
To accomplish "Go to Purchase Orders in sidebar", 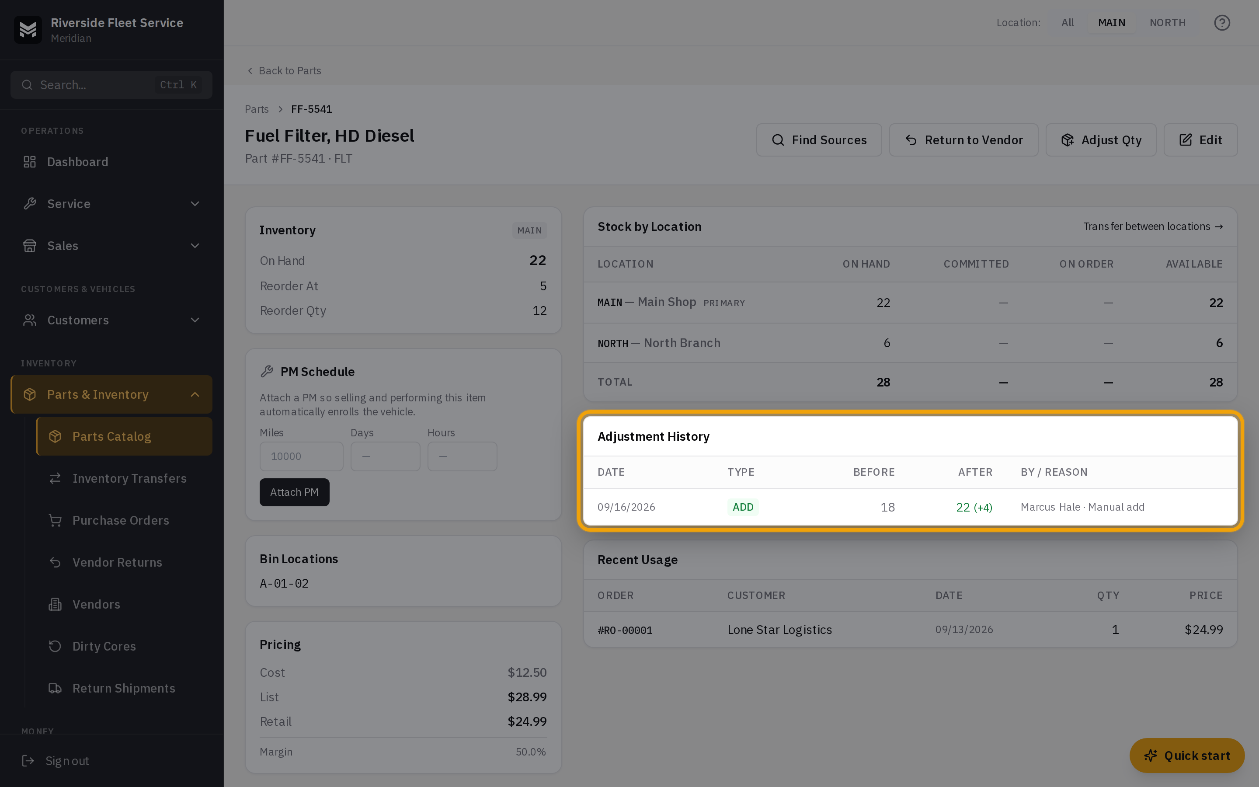I will tap(124, 520).
